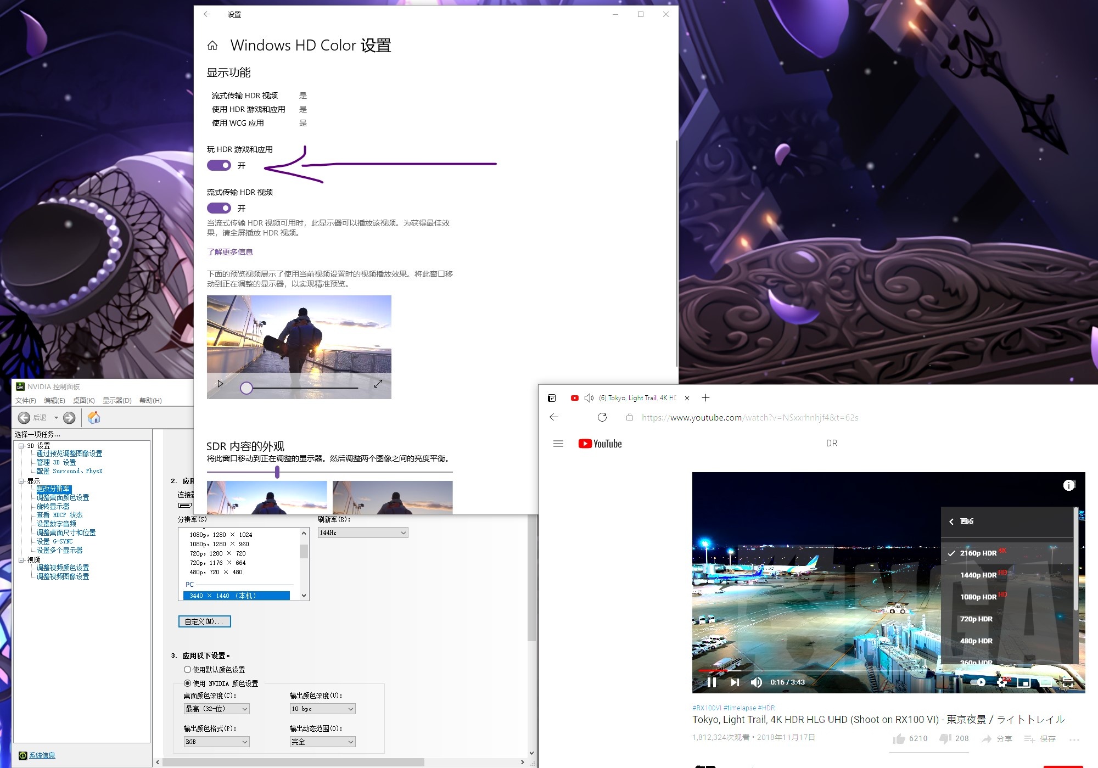Click the home icon in NVIDIA Control Panel toolbar
This screenshot has height=768, width=1098.
[94, 417]
